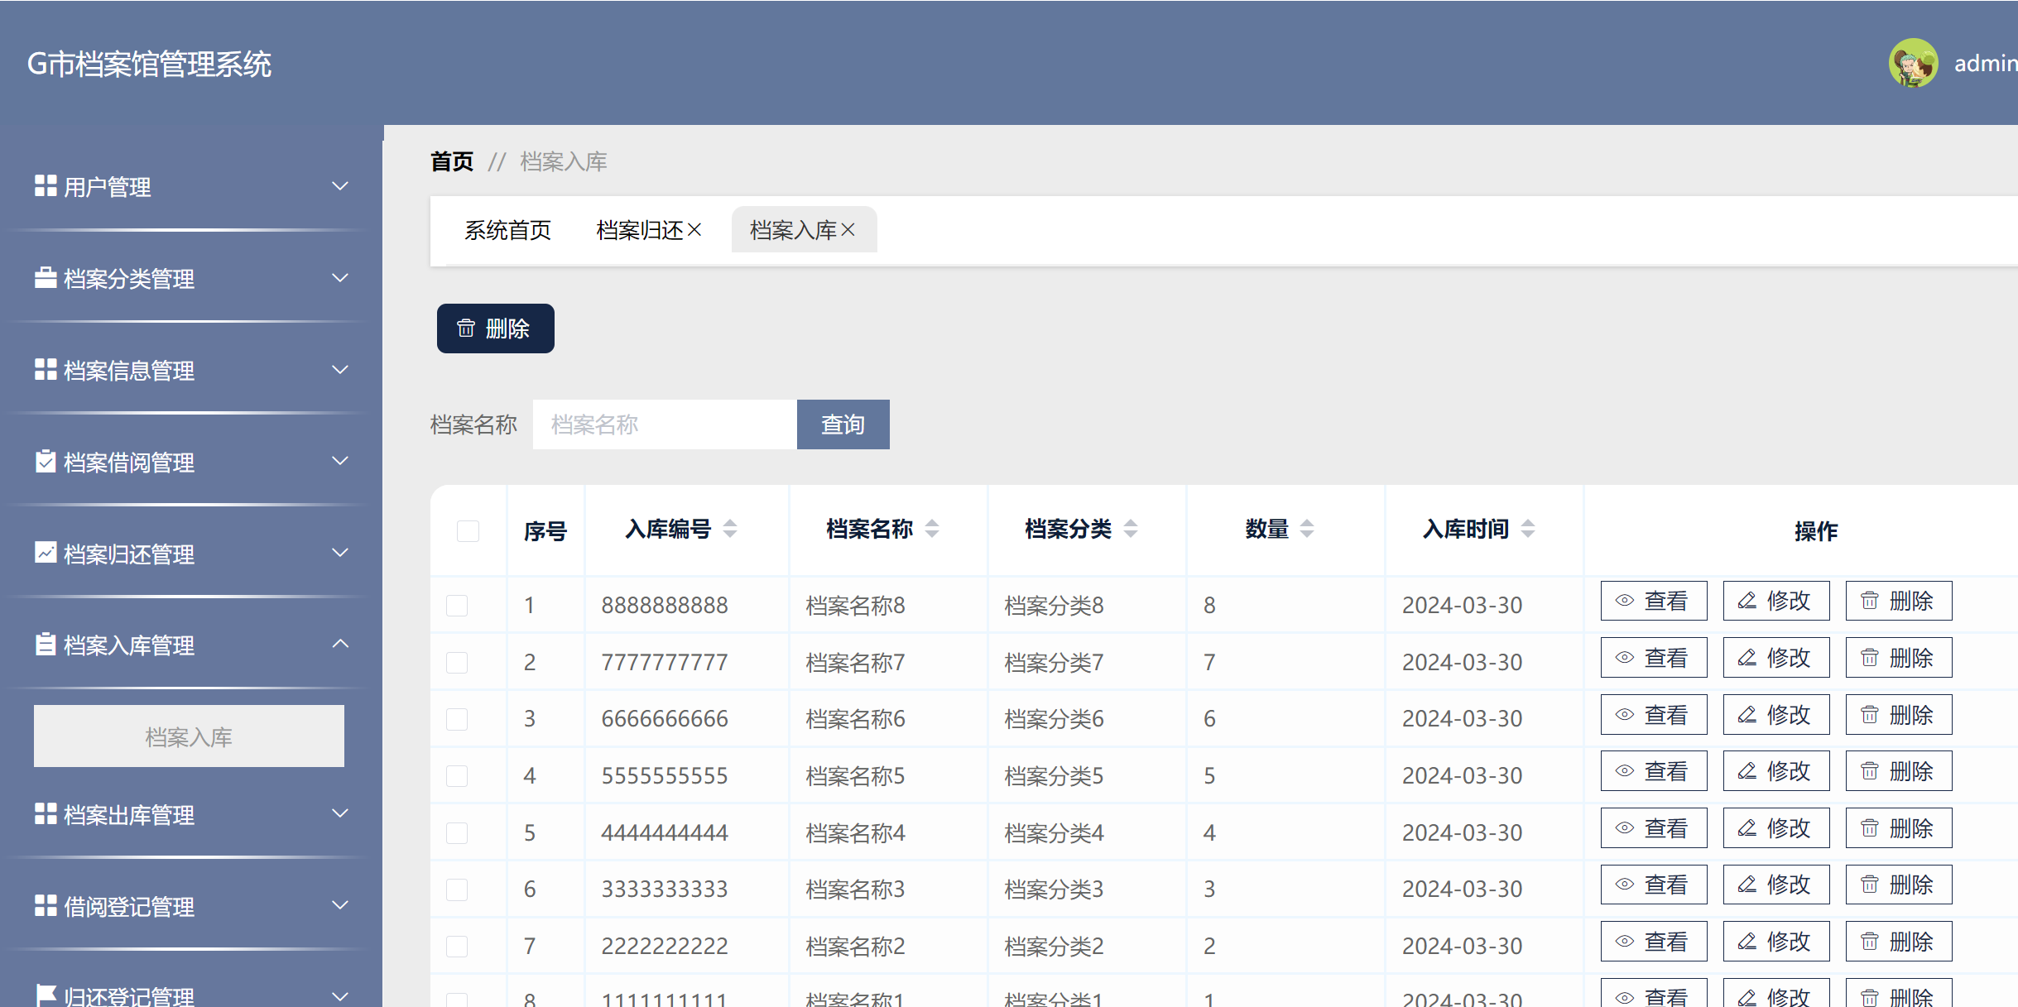This screenshot has width=2018, height=1007.
Task: Click the 用户管理 sidebar icon
Action: [45, 185]
